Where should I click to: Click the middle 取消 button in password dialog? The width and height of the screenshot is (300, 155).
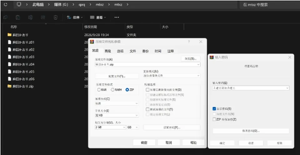pos(251,143)
